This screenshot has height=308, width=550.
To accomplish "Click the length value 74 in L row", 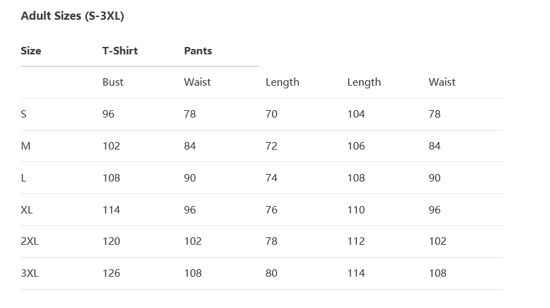I will (271, 178).
